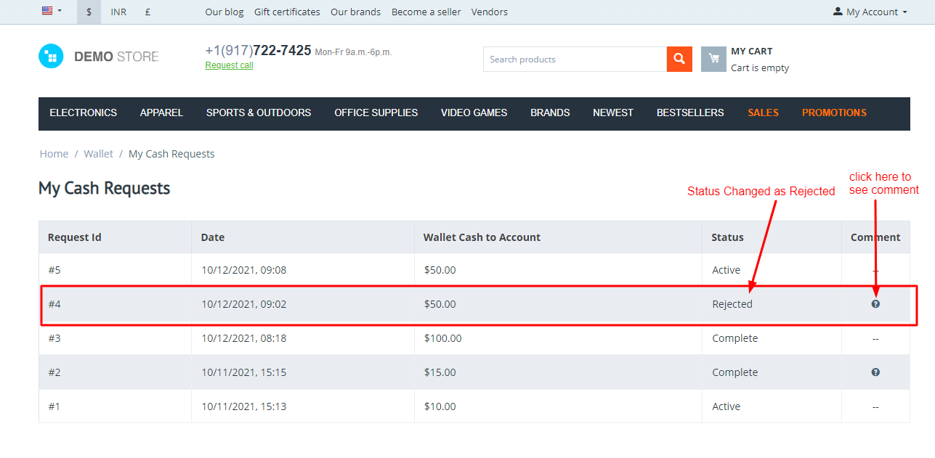Expand the My Account dropdown
Image resolution: width=935 pixels, height=458 pixels.
click(x=870, y=12)
